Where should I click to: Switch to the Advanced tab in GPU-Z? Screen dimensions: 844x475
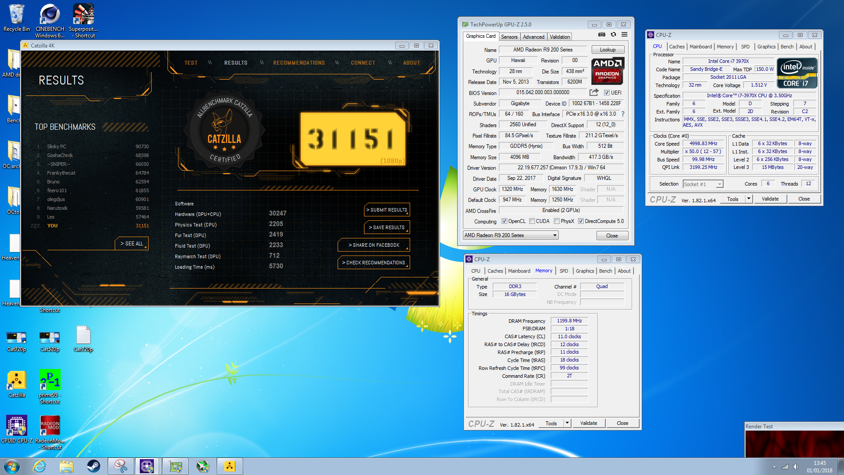click(534, 37)
